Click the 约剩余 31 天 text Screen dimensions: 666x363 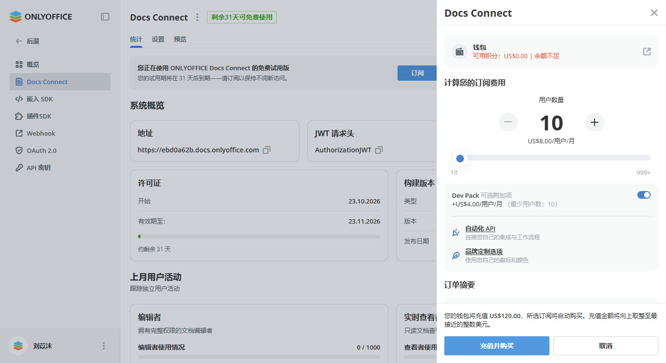pos(154,249)
